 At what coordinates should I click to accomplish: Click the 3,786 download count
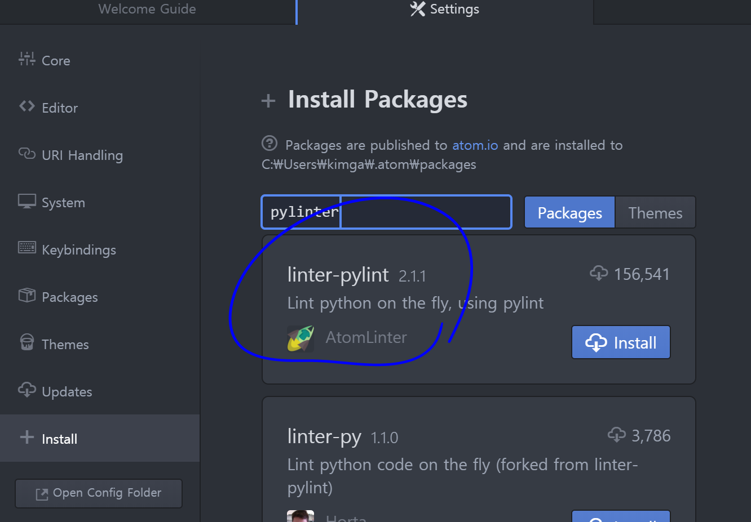pos(651,436)
